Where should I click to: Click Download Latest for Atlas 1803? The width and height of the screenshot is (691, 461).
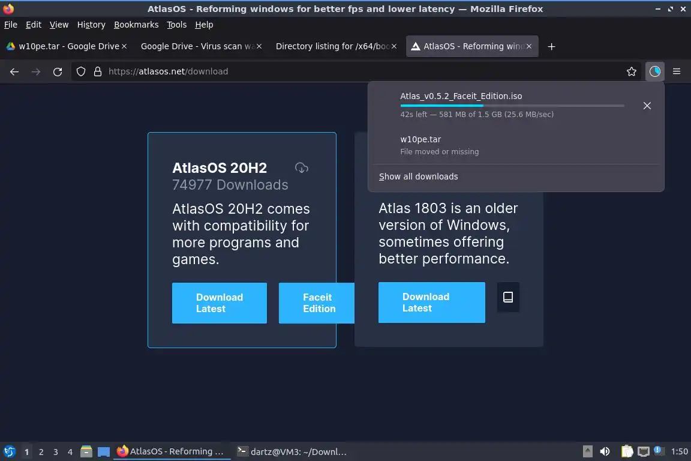[432, 303]
